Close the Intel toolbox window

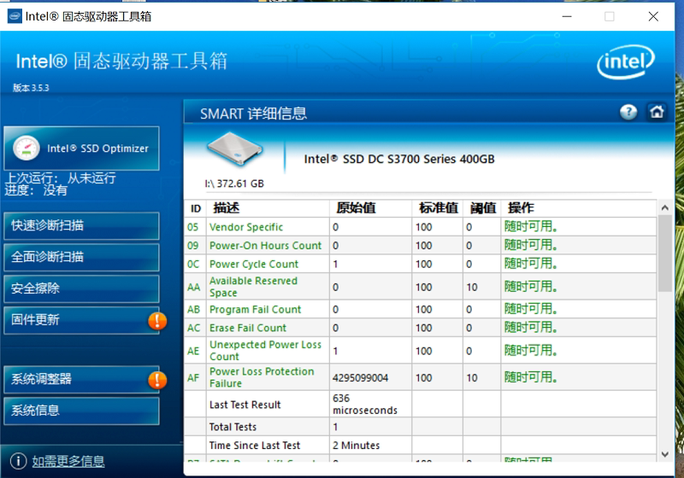pyautogui.click(x=653, y=16)
